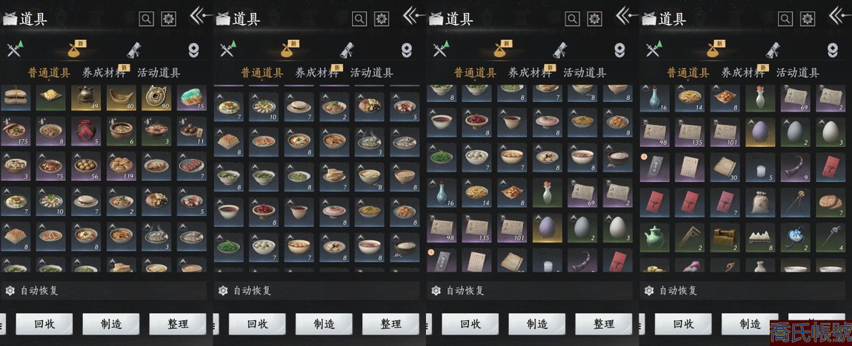Image resolution: width=852 pixels, height=346 pixels.
Task: Choose the golden boat-shaped ingot showing 40
Action: (x=121, y=97)
